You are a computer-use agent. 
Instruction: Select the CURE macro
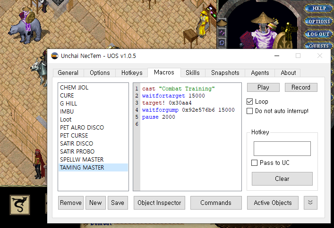(x=93, y=96)
